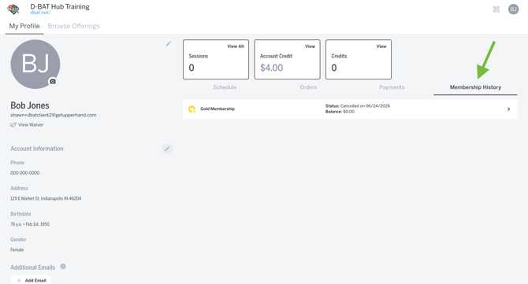Switch to My Profile tab
Image resolution: width=528 pixels, height=284 pixels.
pyautogui.click(x=24, y=26)
